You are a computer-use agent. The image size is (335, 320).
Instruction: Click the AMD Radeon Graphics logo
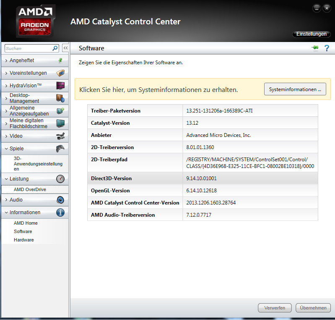click(35, 21)
